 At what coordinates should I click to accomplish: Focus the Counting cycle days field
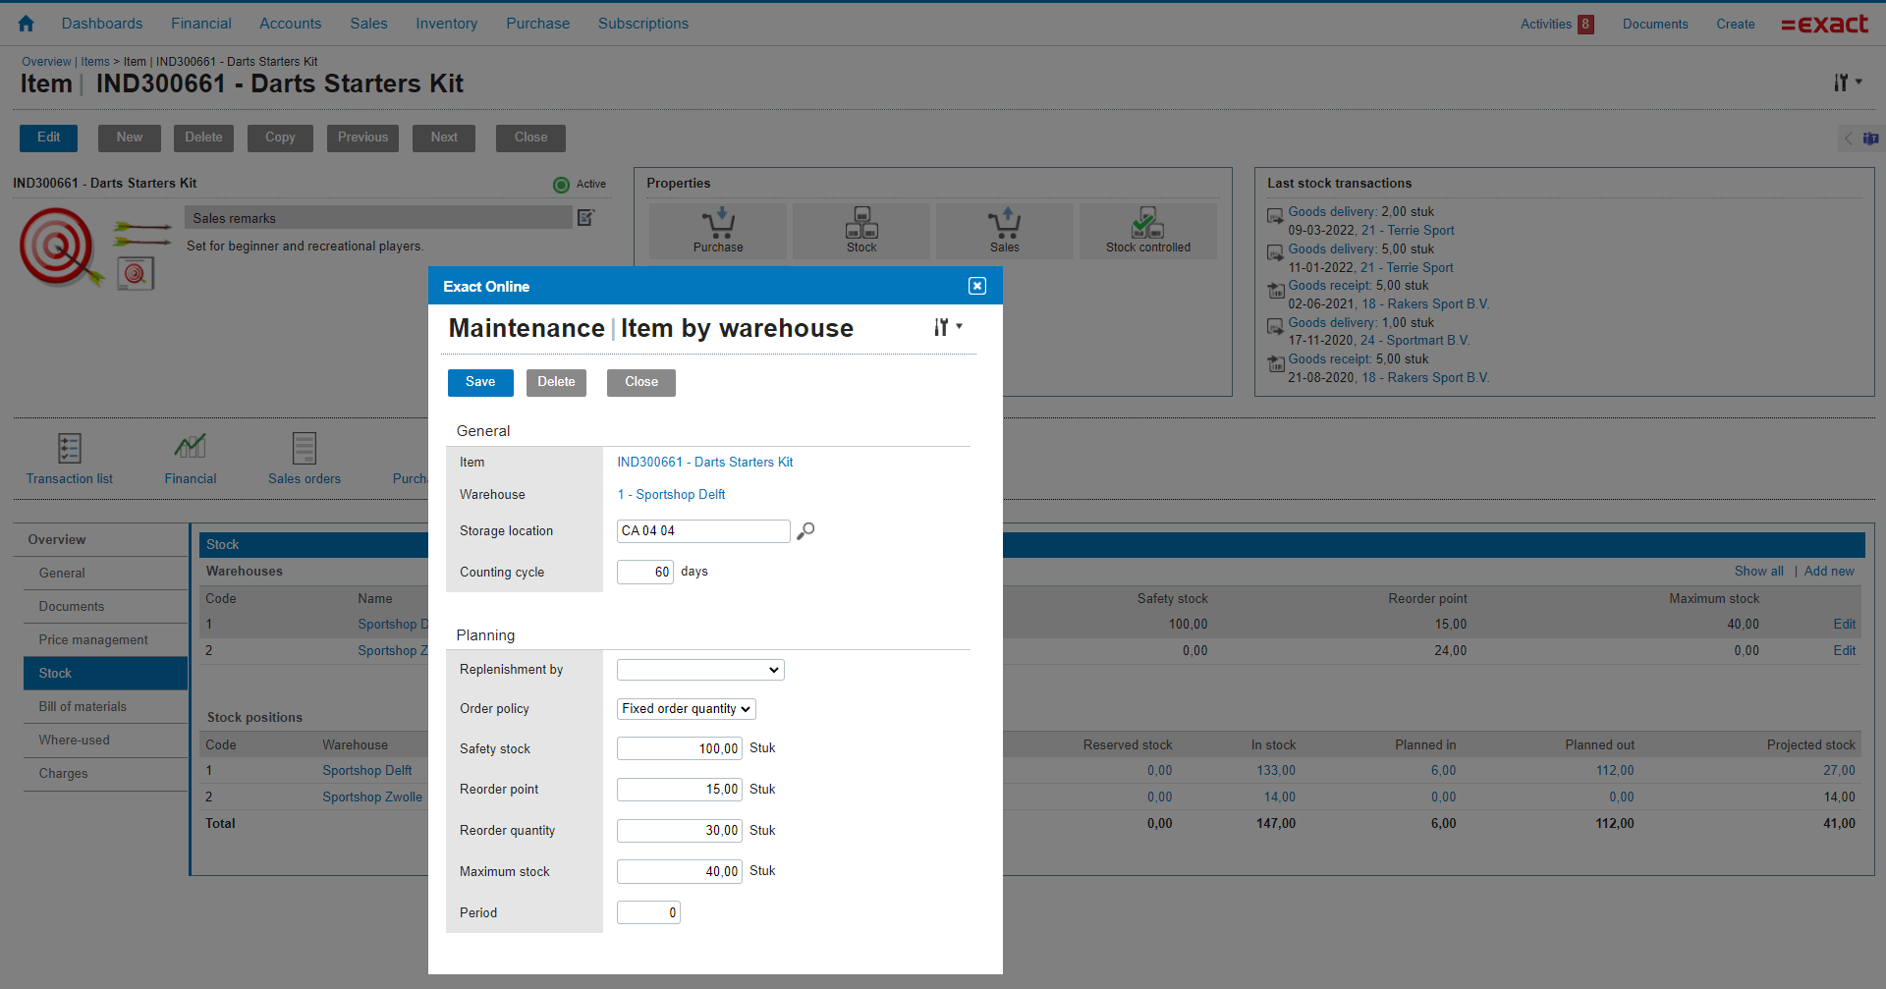645,572
